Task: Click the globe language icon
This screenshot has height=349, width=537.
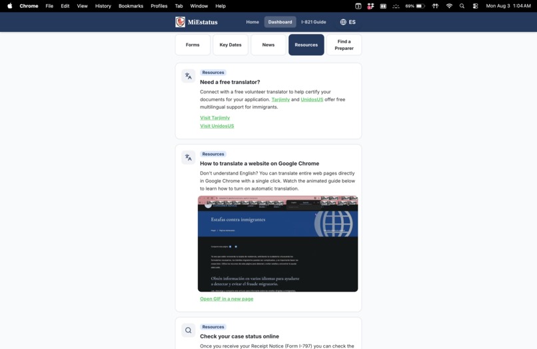Action: [343, 22]
